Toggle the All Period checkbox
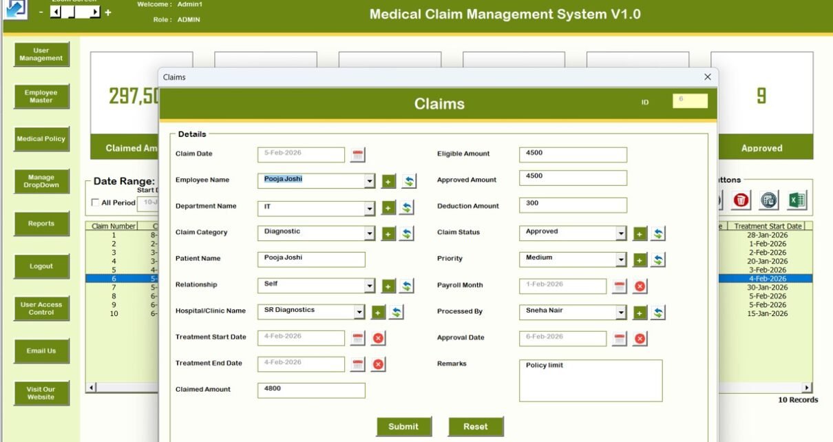Image resolution: width=833 pixels, height=442 pixels. pyautogui.click(x=96, y=202)
